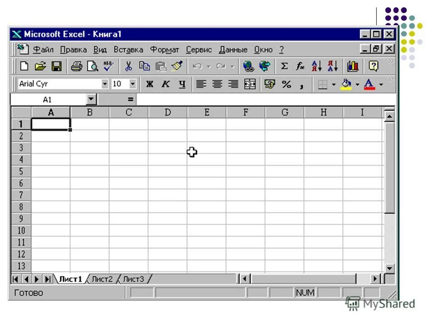The image size is (432, 324).
Task: Cut selection with scissors icon
Action: [x=128, y=66]
